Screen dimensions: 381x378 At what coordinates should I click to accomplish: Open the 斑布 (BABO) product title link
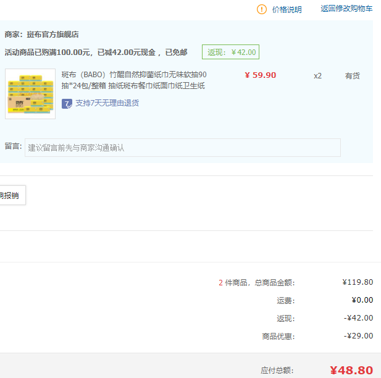point(134,80)
